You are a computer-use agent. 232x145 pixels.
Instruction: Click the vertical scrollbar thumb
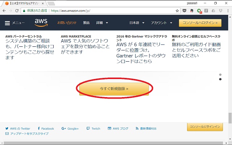(x=230, y=118)
